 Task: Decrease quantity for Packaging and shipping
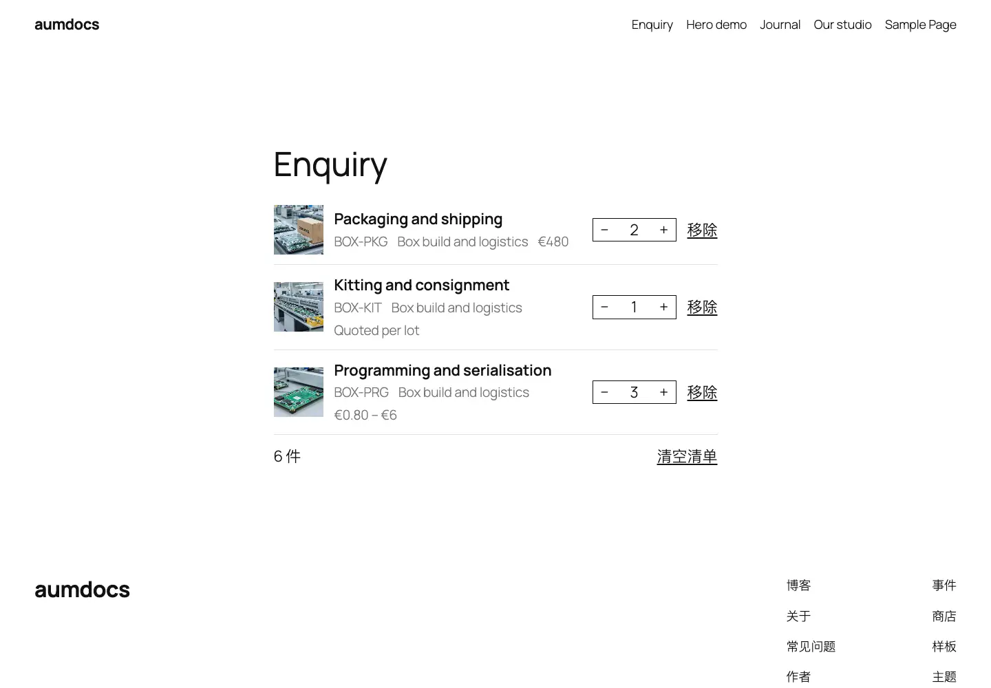[x=604, y=230]
